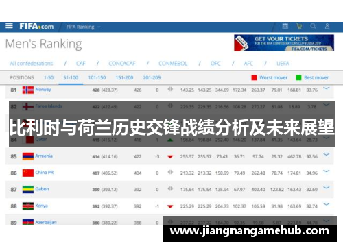Click the red Worst mover swatch
Screen dimensions: 343x248
(254, 77)
